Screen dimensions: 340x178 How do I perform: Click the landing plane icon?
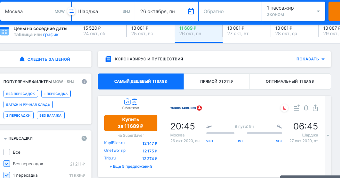pos(279,127)
